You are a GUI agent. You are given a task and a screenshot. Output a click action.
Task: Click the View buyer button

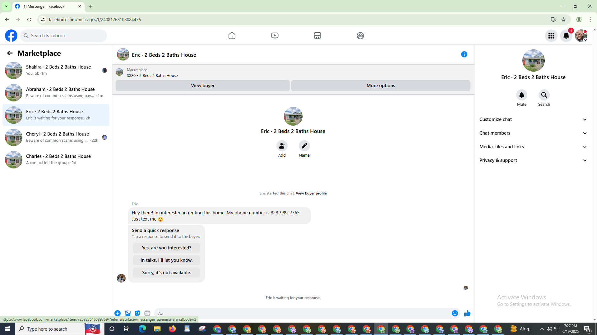(203, 86)
